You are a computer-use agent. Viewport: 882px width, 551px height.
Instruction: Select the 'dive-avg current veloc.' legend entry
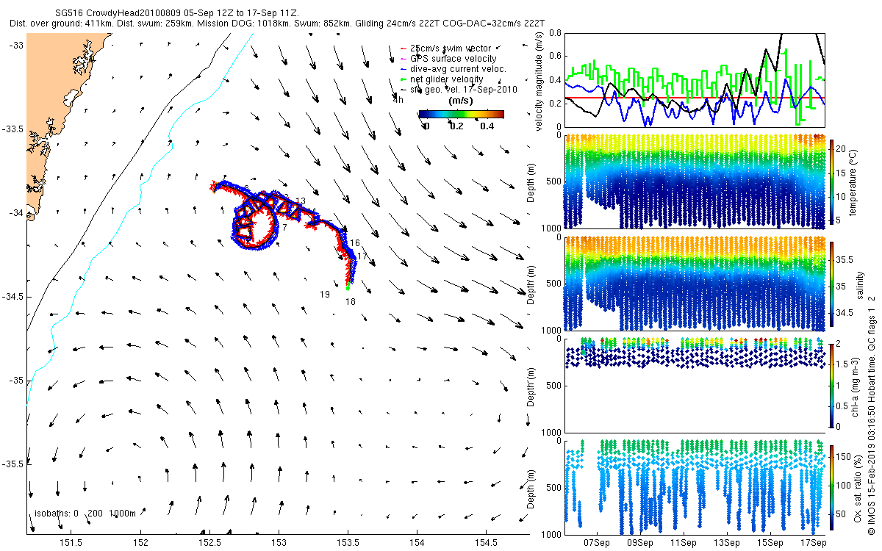coord(458,69)
